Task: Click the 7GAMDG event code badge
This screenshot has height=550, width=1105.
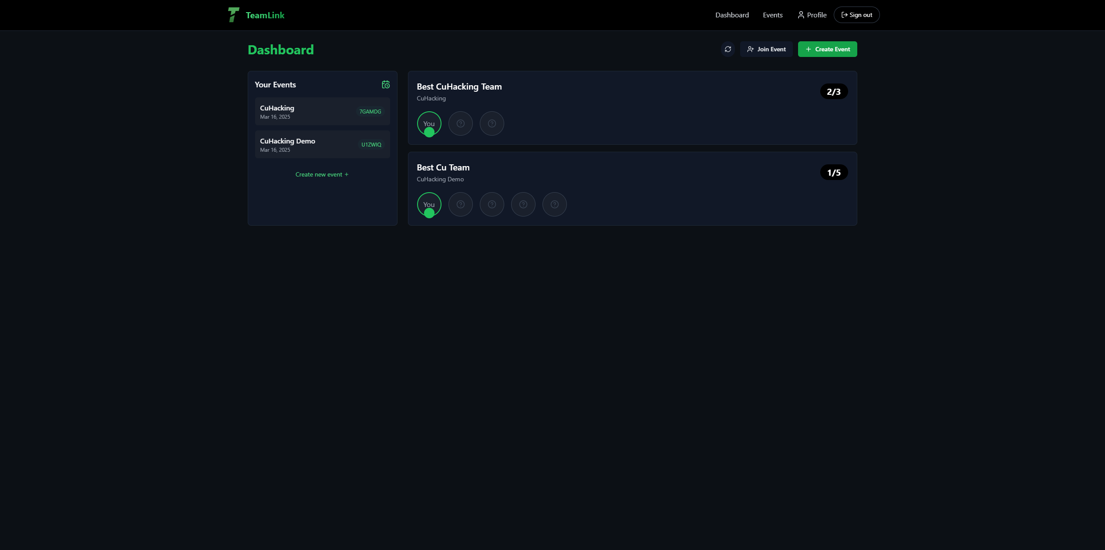Action: [370, 112]
